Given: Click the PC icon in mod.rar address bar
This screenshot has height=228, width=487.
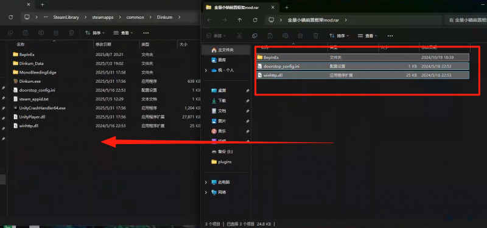Looking at the screenshot, I should 272,20.
